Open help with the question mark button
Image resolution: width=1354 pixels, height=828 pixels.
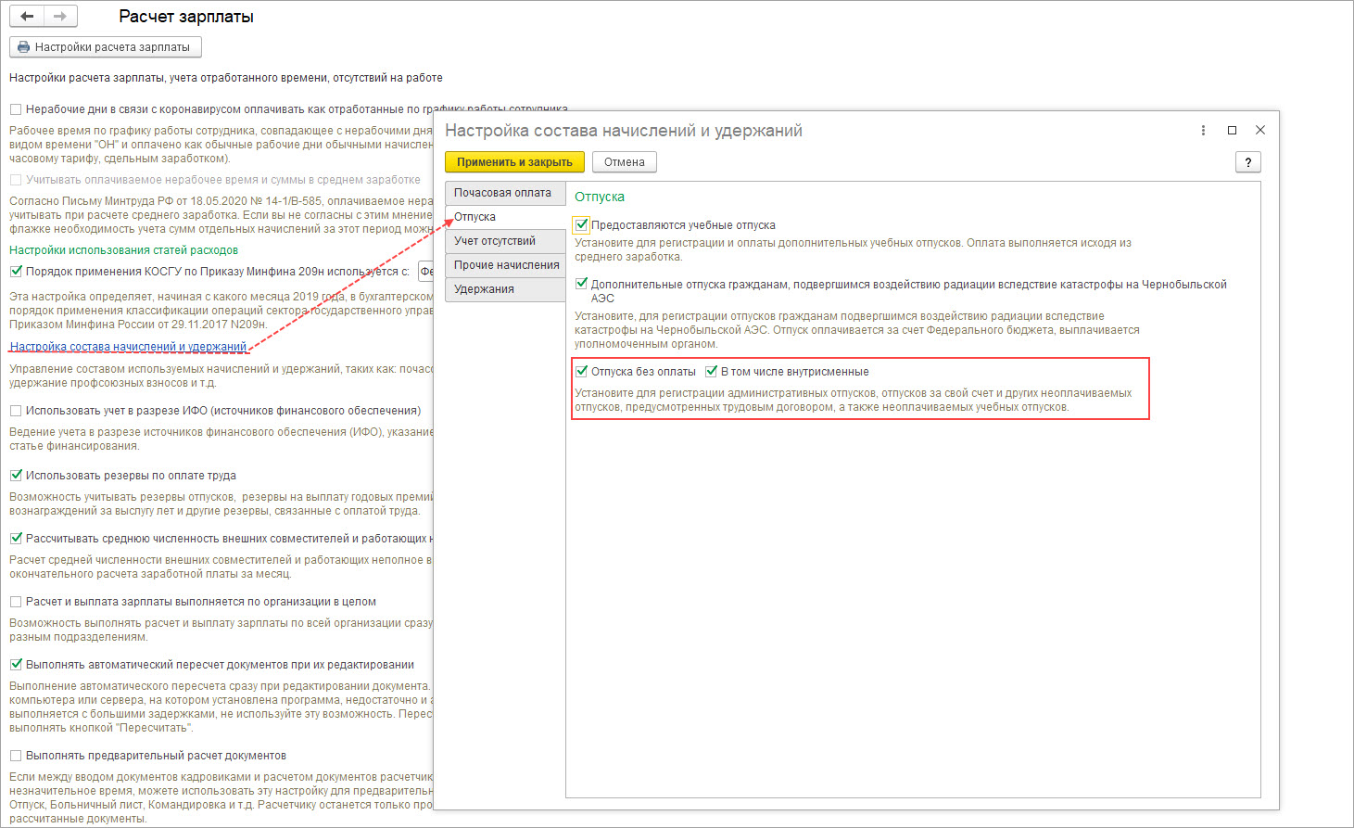click(1248, 162)
